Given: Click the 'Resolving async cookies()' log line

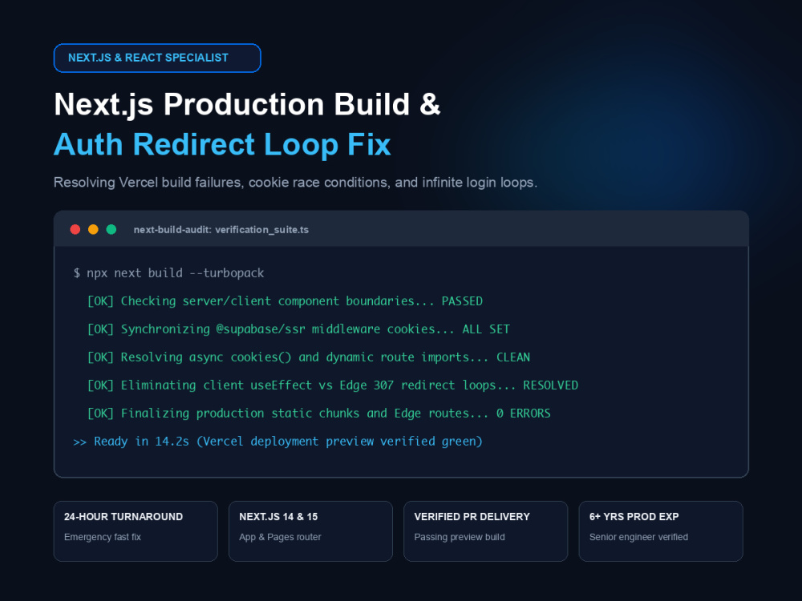Looking at the screenshot, I should [309, 357].
